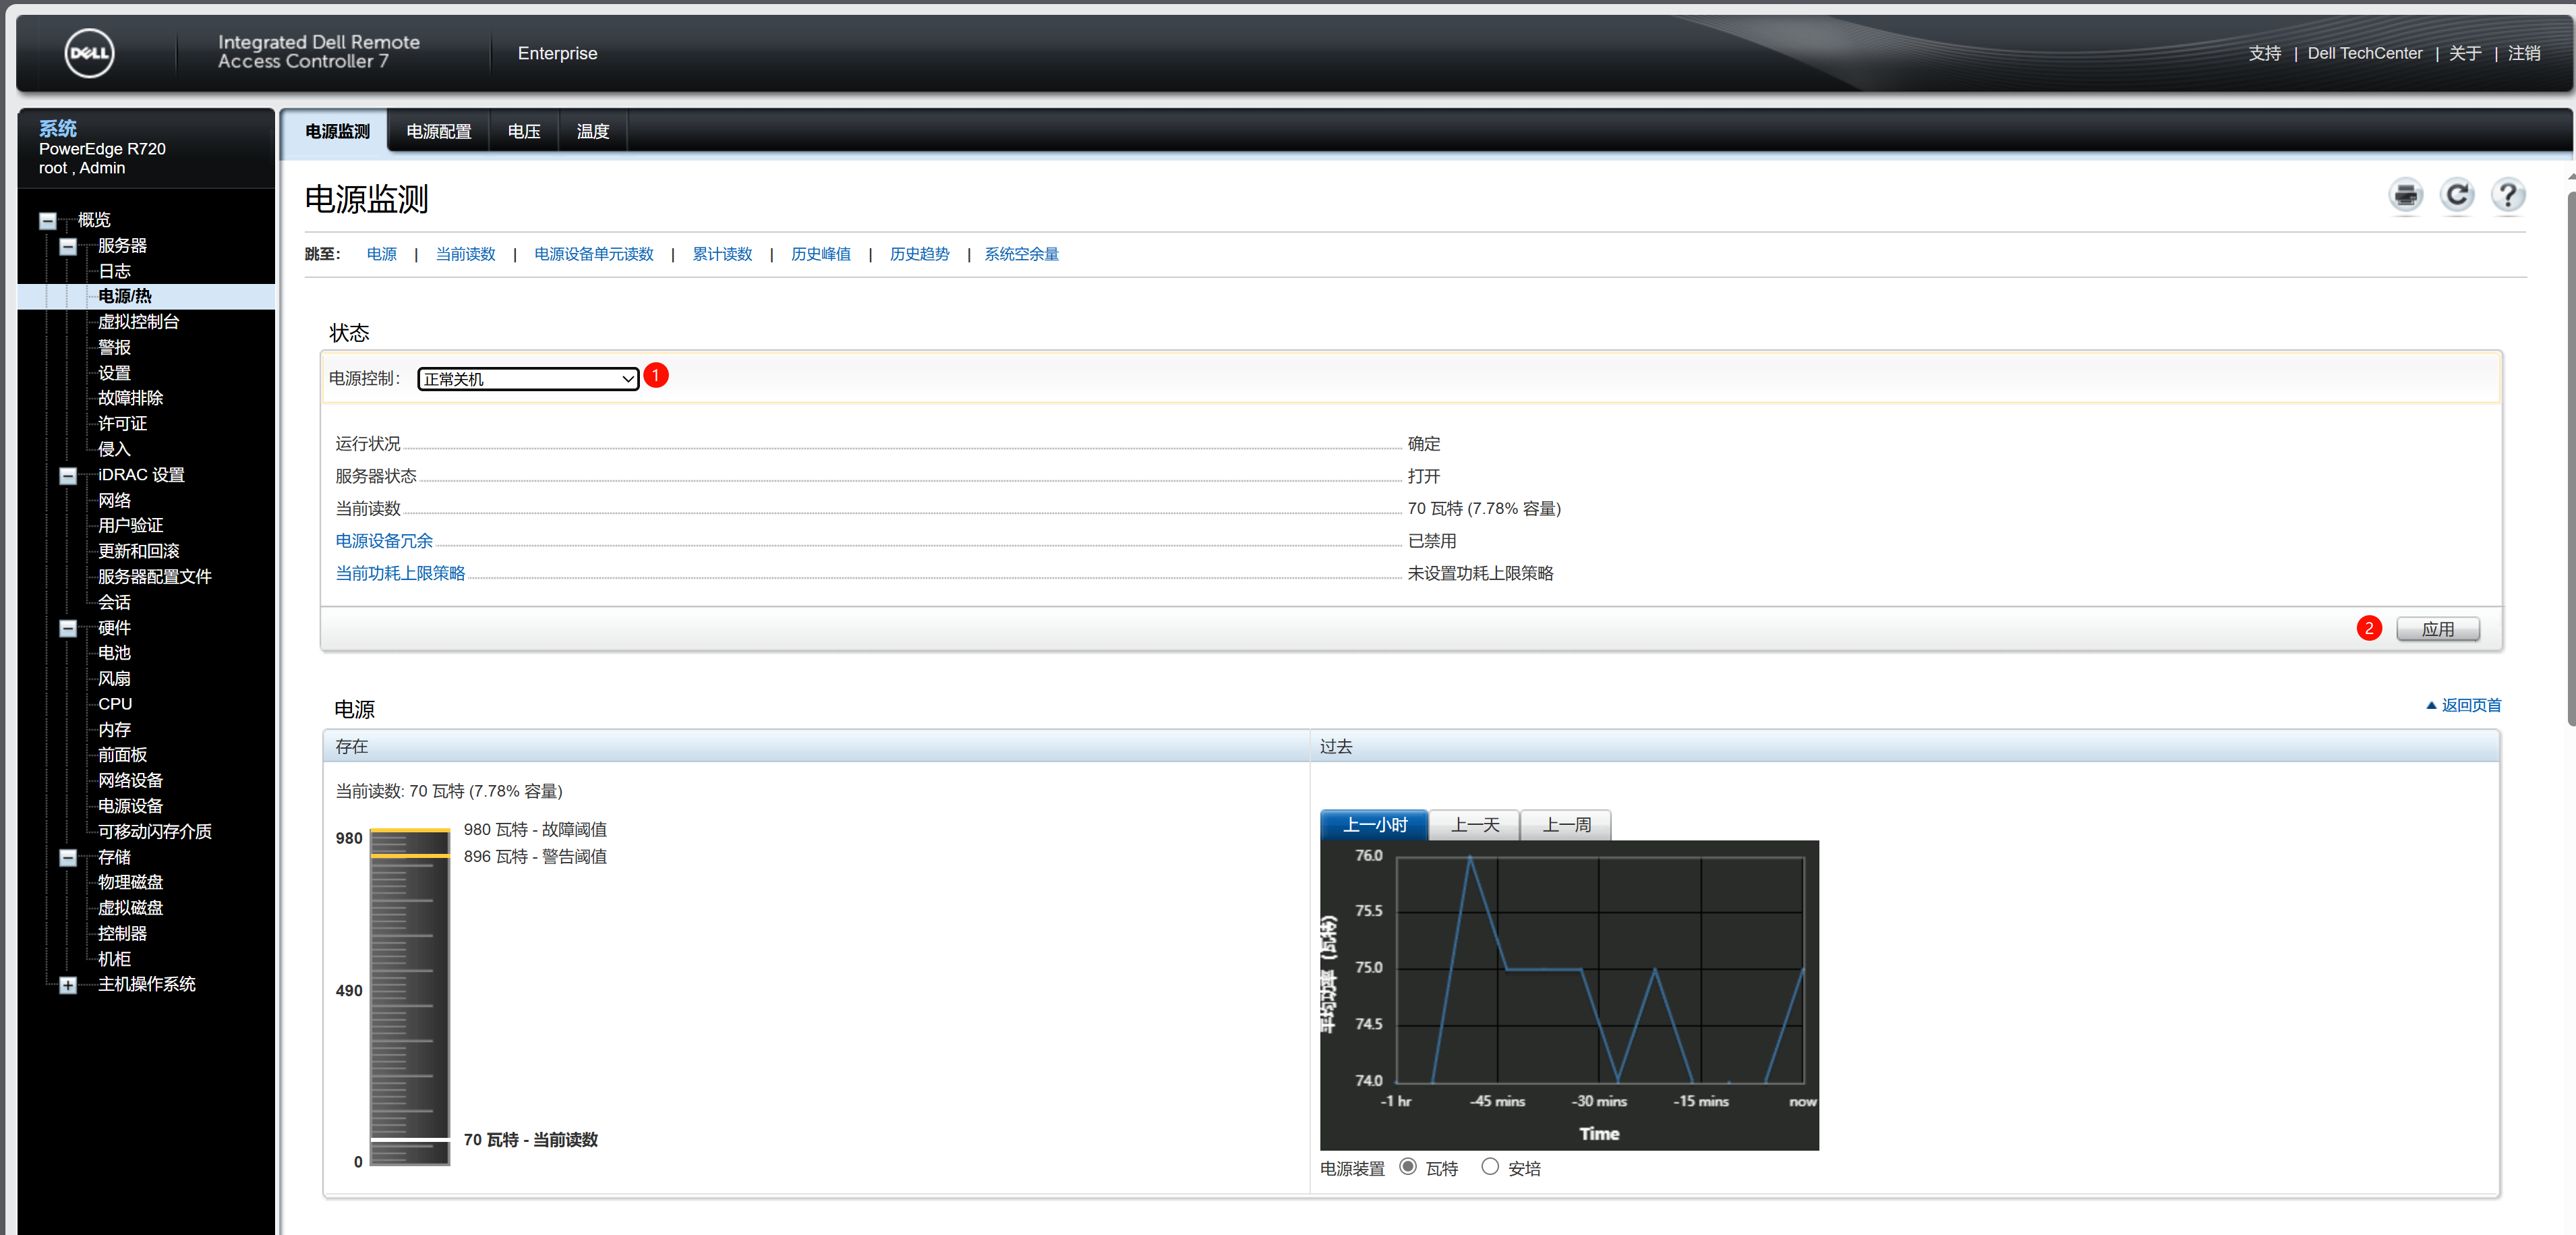This screenshot has height=1235, width=2576.
Task: Collapse the 服务器 tree node
Action: pos(68,246)
